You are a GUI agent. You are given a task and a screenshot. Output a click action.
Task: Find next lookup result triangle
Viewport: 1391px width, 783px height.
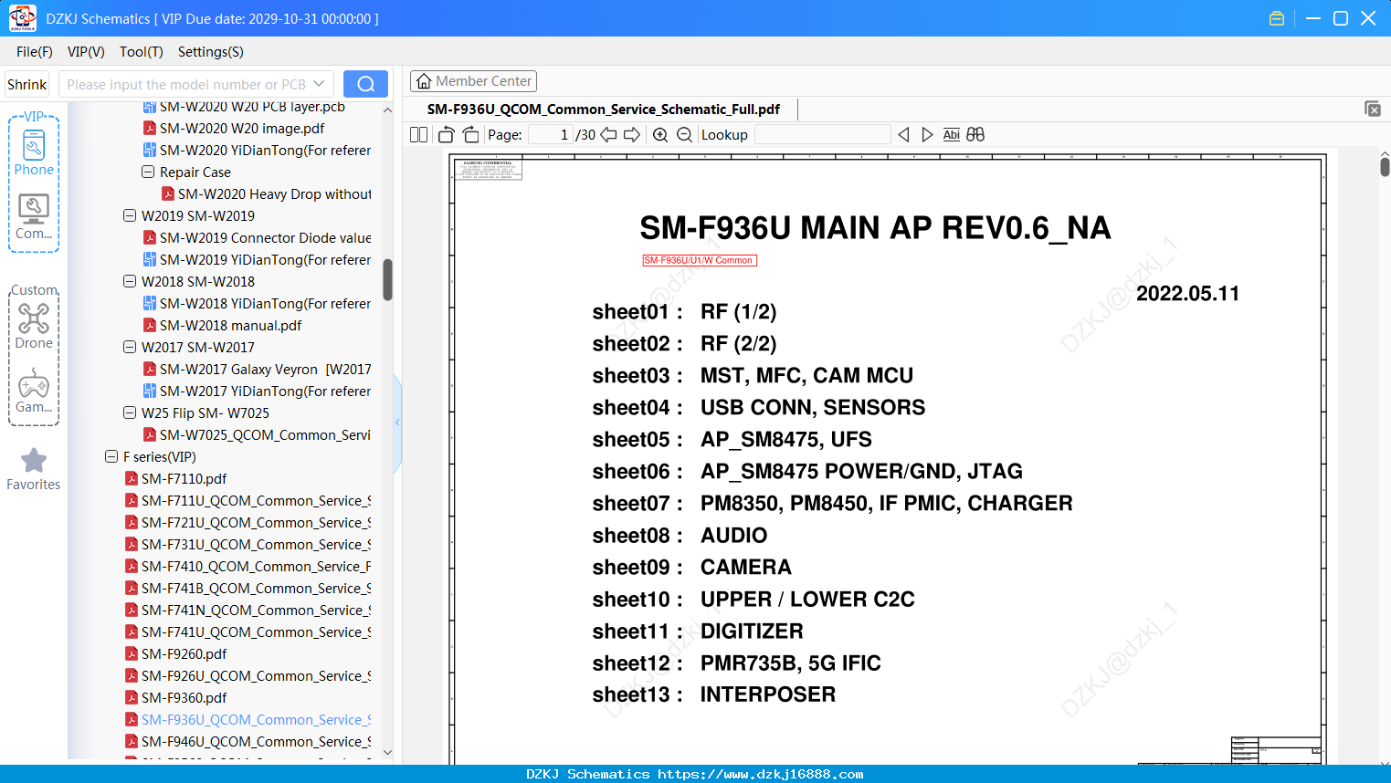(x=927, y=134)
